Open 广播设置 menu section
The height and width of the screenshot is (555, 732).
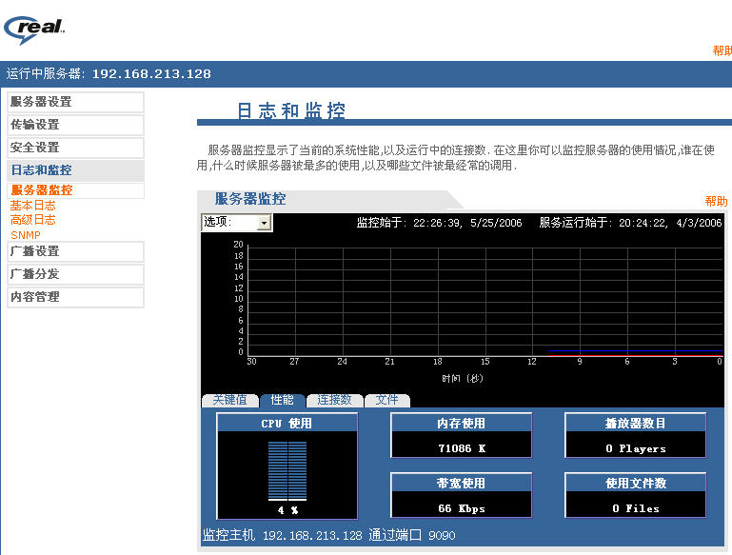(75, 251)
